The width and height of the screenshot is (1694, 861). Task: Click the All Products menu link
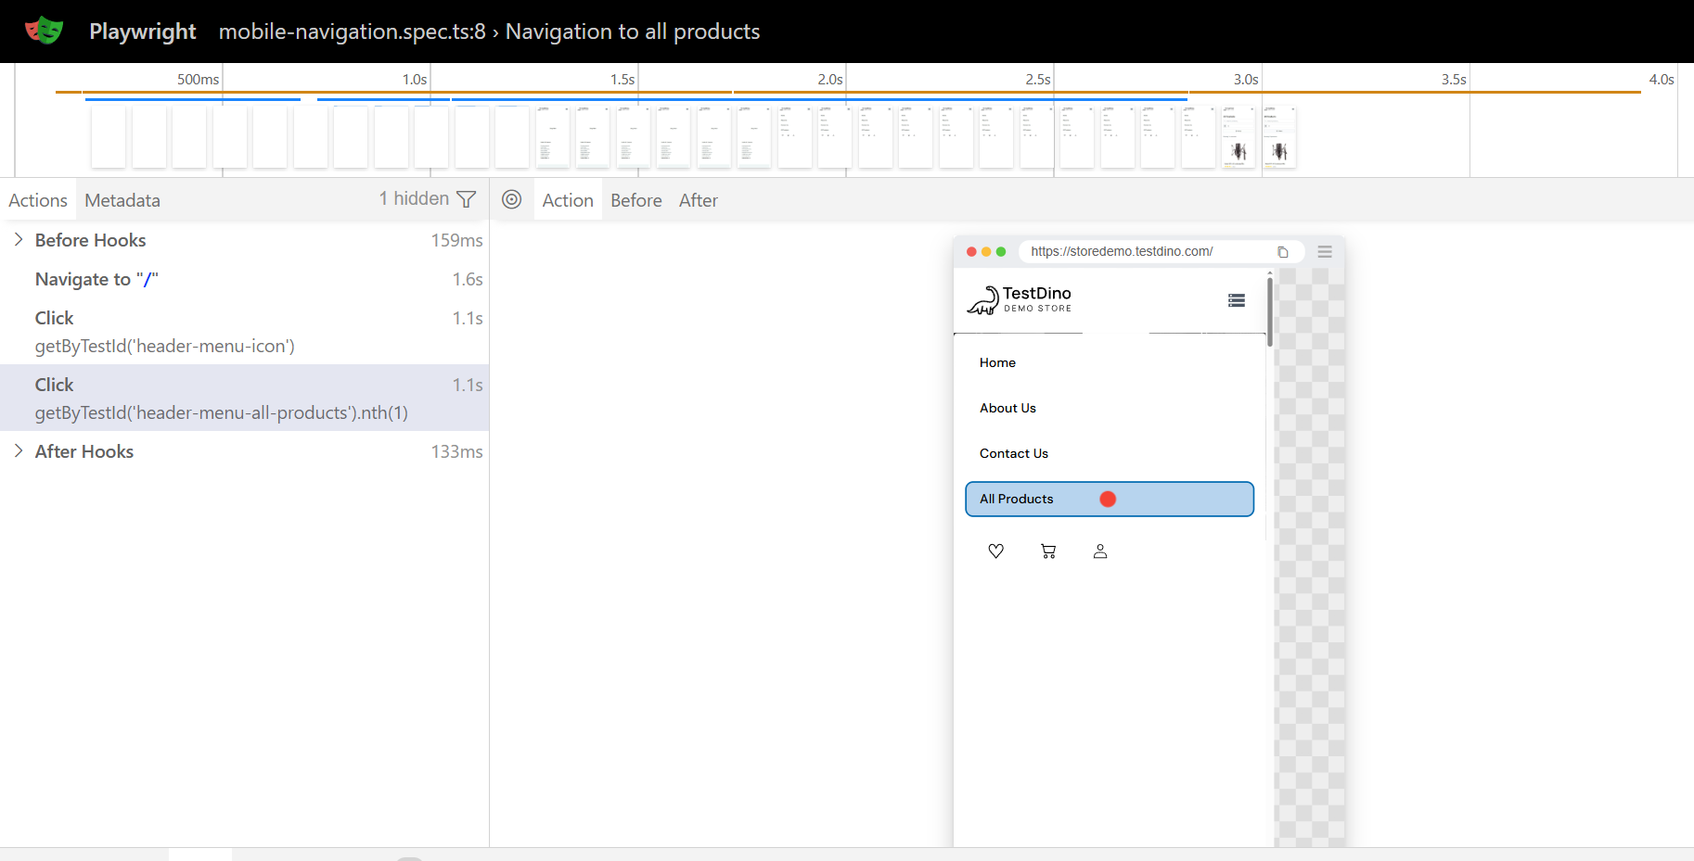tap(1017, 499)
